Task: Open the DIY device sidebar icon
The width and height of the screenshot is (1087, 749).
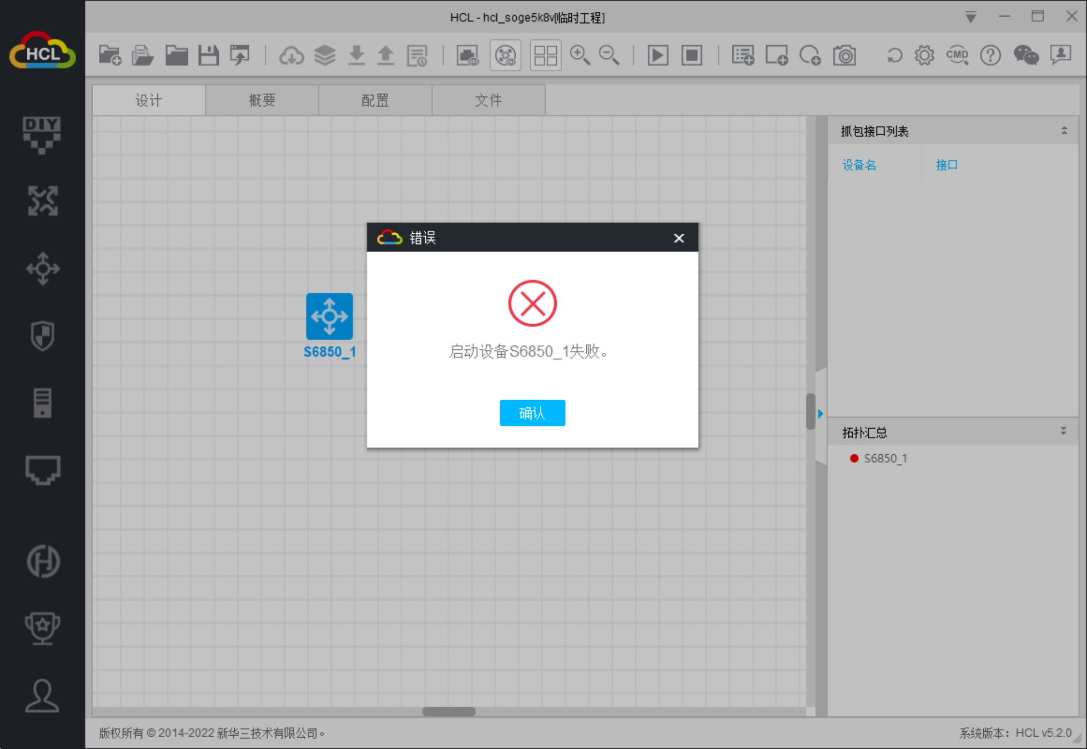Action: (42, 134)
